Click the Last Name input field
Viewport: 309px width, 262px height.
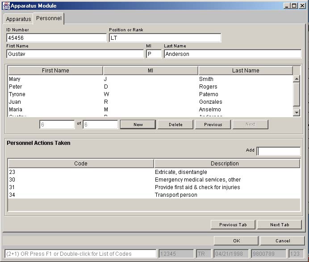(232, 54)
